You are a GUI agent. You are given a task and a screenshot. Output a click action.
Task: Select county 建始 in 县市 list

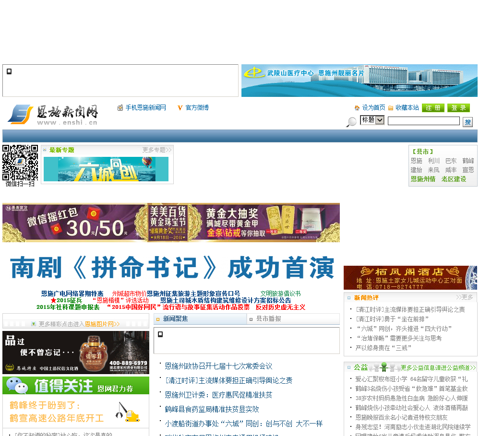tap(416, 170)
